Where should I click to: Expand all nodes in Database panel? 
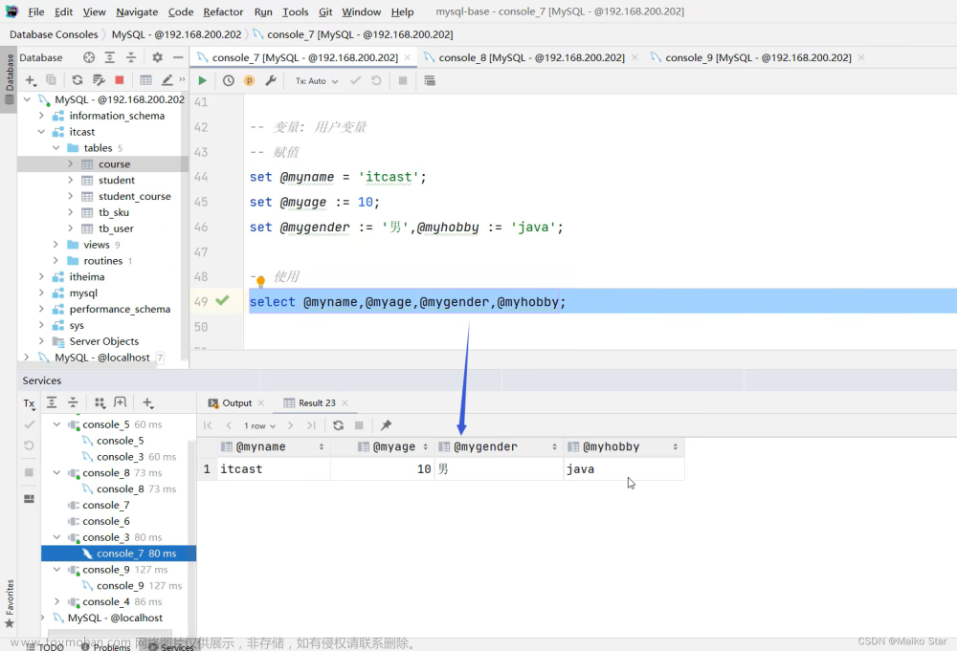110,57
